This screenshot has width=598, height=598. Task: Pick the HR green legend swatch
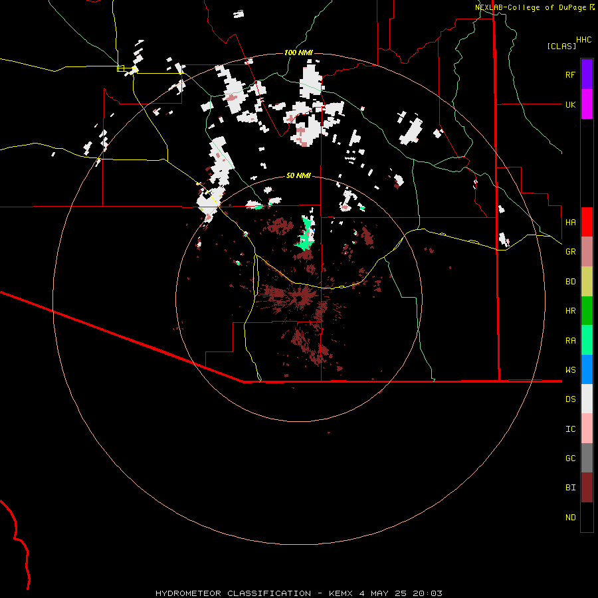point(587,311)
